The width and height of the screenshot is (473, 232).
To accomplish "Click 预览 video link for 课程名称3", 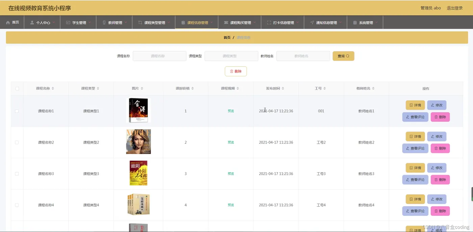I will (231, 174).
